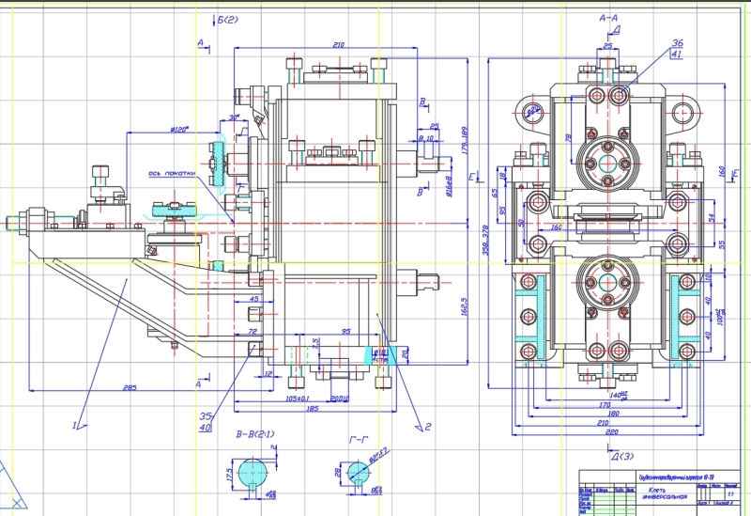Image resolution: width=751 pixels, height=516 pixels.
Task: Click the '28' dimension in section Г-Г
Action: pyautogui.click(x=338, y=473)
